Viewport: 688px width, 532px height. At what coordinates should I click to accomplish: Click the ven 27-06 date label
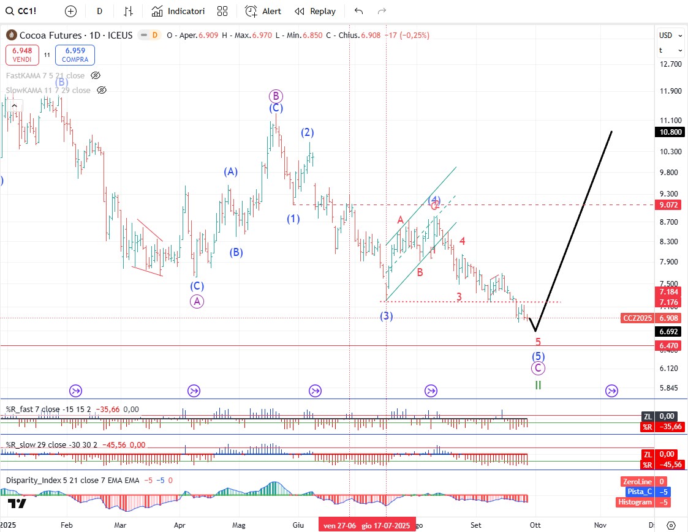[x=340, y=525]
